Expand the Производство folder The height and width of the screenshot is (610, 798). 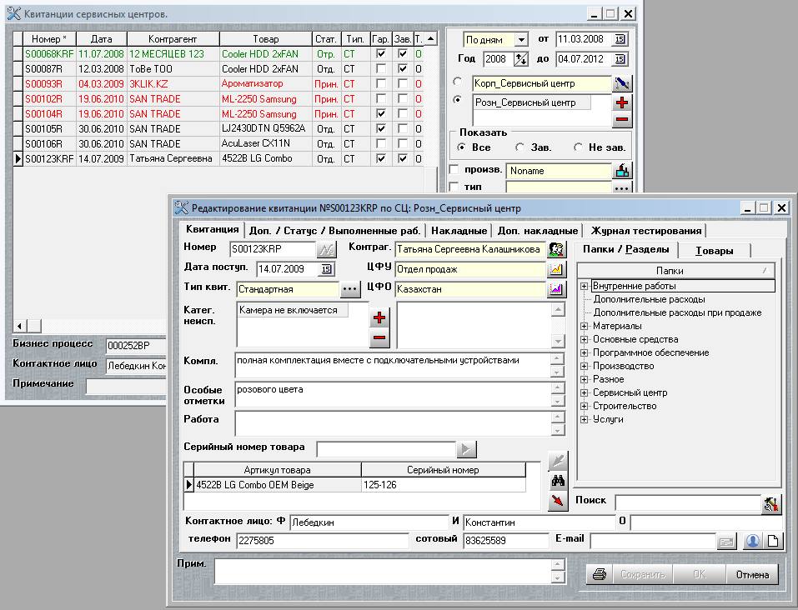[x=585, y=366]
